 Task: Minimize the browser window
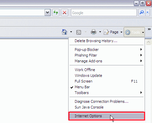point(136,3)
